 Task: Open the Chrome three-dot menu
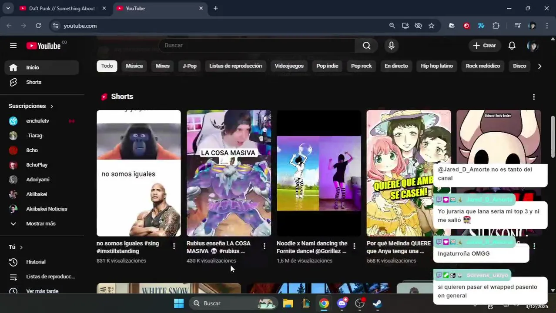pyautogui.click(x=547, y=26)
